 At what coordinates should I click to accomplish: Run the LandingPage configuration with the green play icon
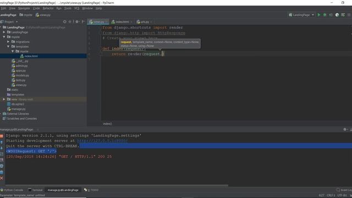tap(319, 15)
